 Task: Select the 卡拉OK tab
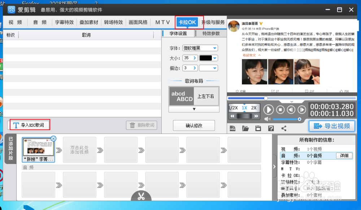point(187,22)
